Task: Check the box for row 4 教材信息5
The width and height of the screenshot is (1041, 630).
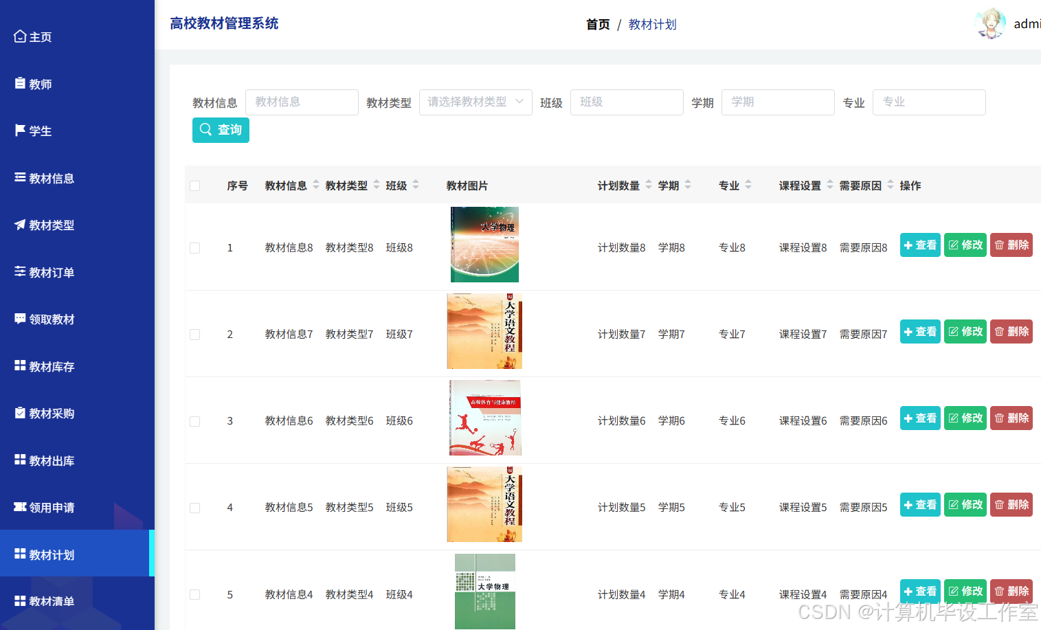Action: click(x=195, y=508)
